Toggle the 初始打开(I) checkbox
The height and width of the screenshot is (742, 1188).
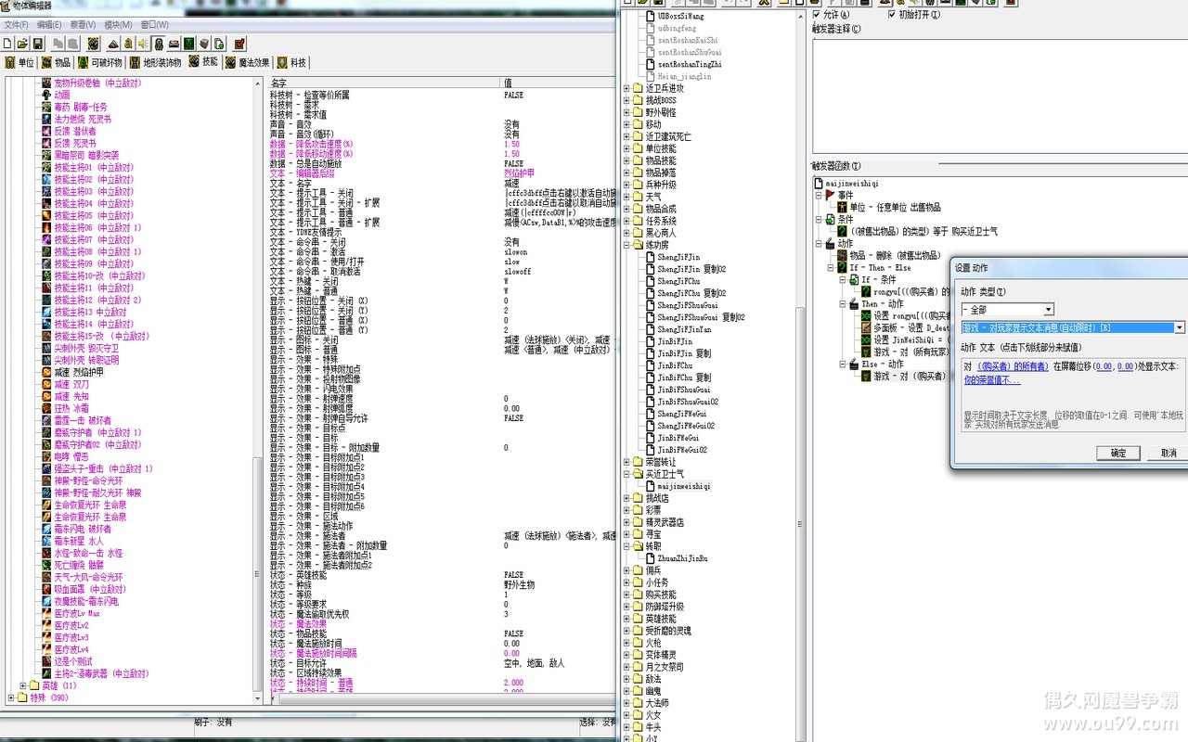892,15
